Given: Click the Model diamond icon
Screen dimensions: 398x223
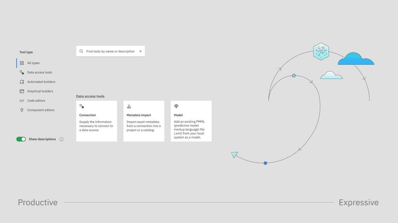Looking at the screenshot, I should click(x=176, y=106).
